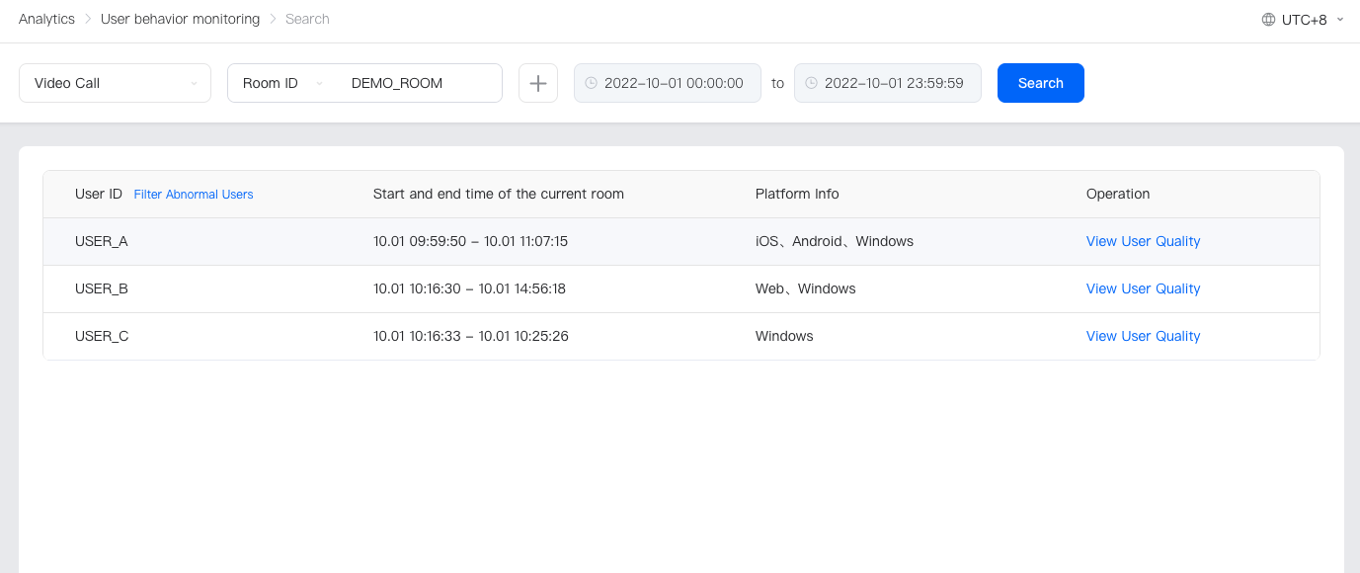This screenshot has height=573, width=1360.
Task: Go to Analytics in breadcrumb
Action: 46,19
